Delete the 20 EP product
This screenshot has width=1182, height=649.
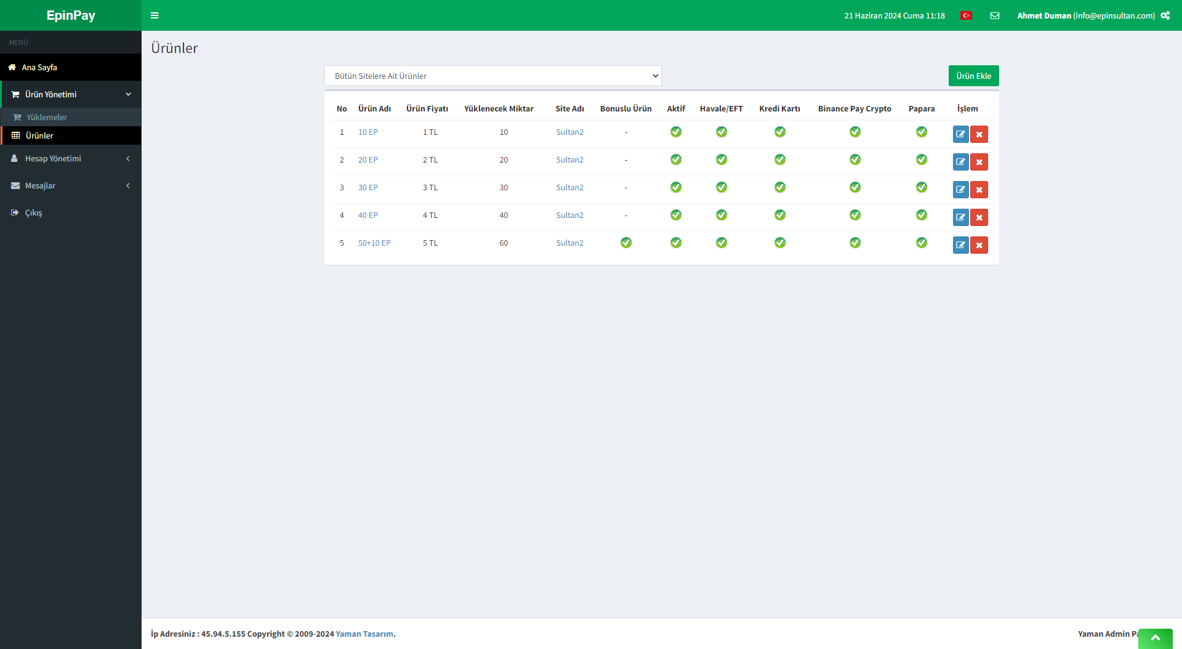click(x=979, y=162)
